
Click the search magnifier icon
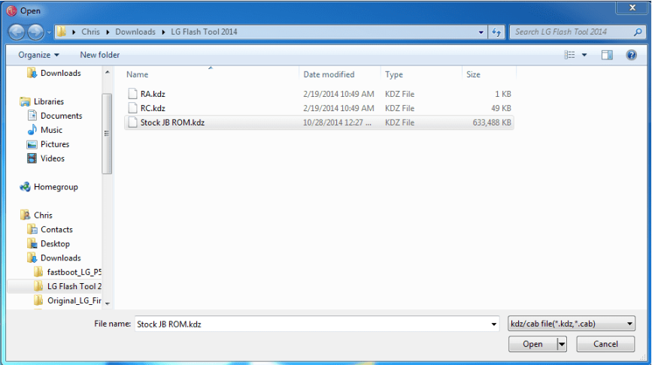(638, 32)
